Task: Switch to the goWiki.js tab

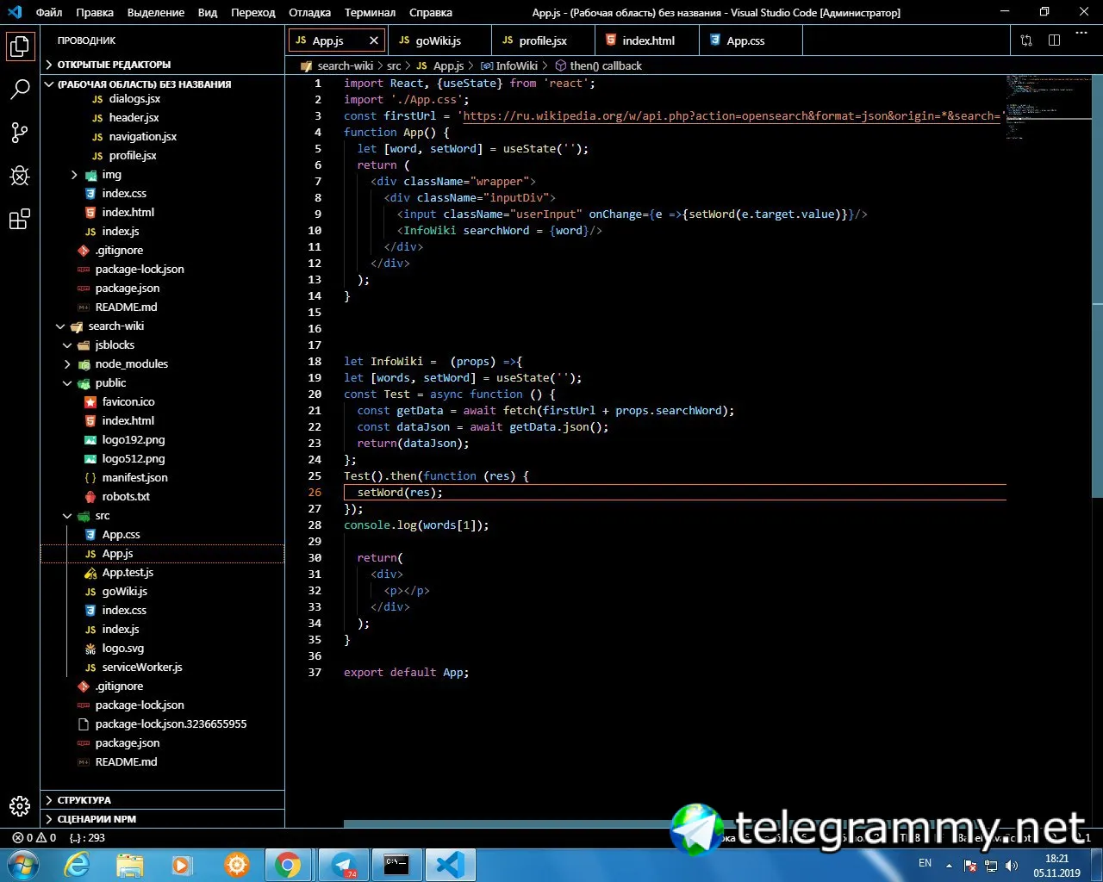Action: (438, 40)
